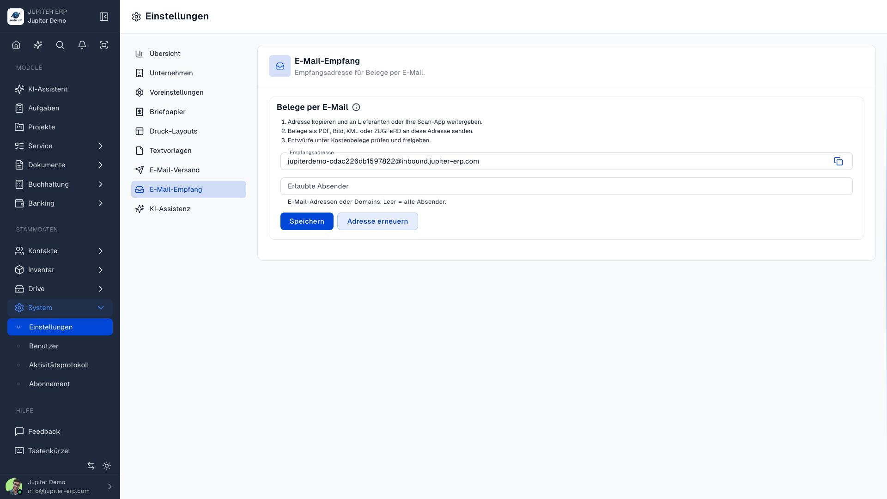Viewport: 887px width, 499px height.
Task: Expand the Kontakte menu
Action: 60,251
